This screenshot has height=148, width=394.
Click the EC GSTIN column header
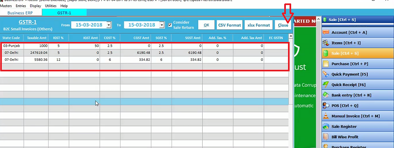tap(276, 38)
